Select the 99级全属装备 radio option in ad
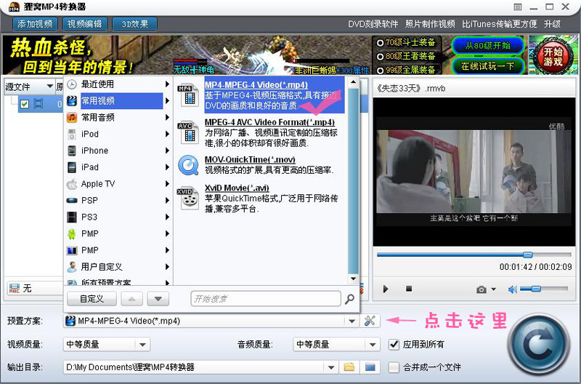 coord(380,70)
